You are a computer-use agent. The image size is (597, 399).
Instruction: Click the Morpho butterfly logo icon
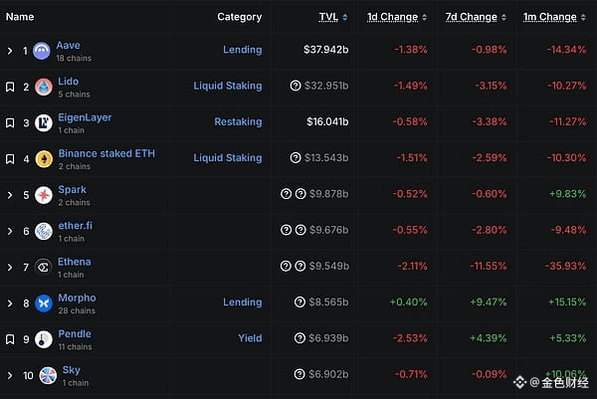(43, 302)
